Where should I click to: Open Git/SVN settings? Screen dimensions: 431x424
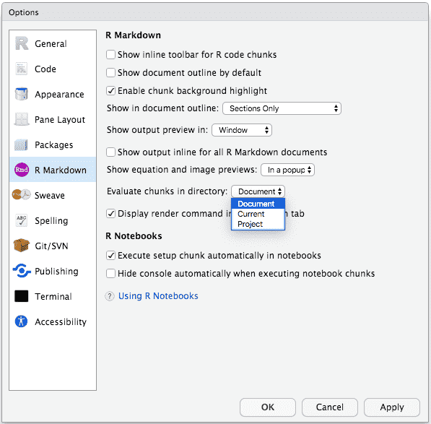click(x=53, y=246)
